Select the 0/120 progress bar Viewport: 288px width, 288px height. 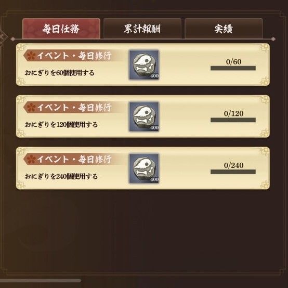[x=233, y=120]
